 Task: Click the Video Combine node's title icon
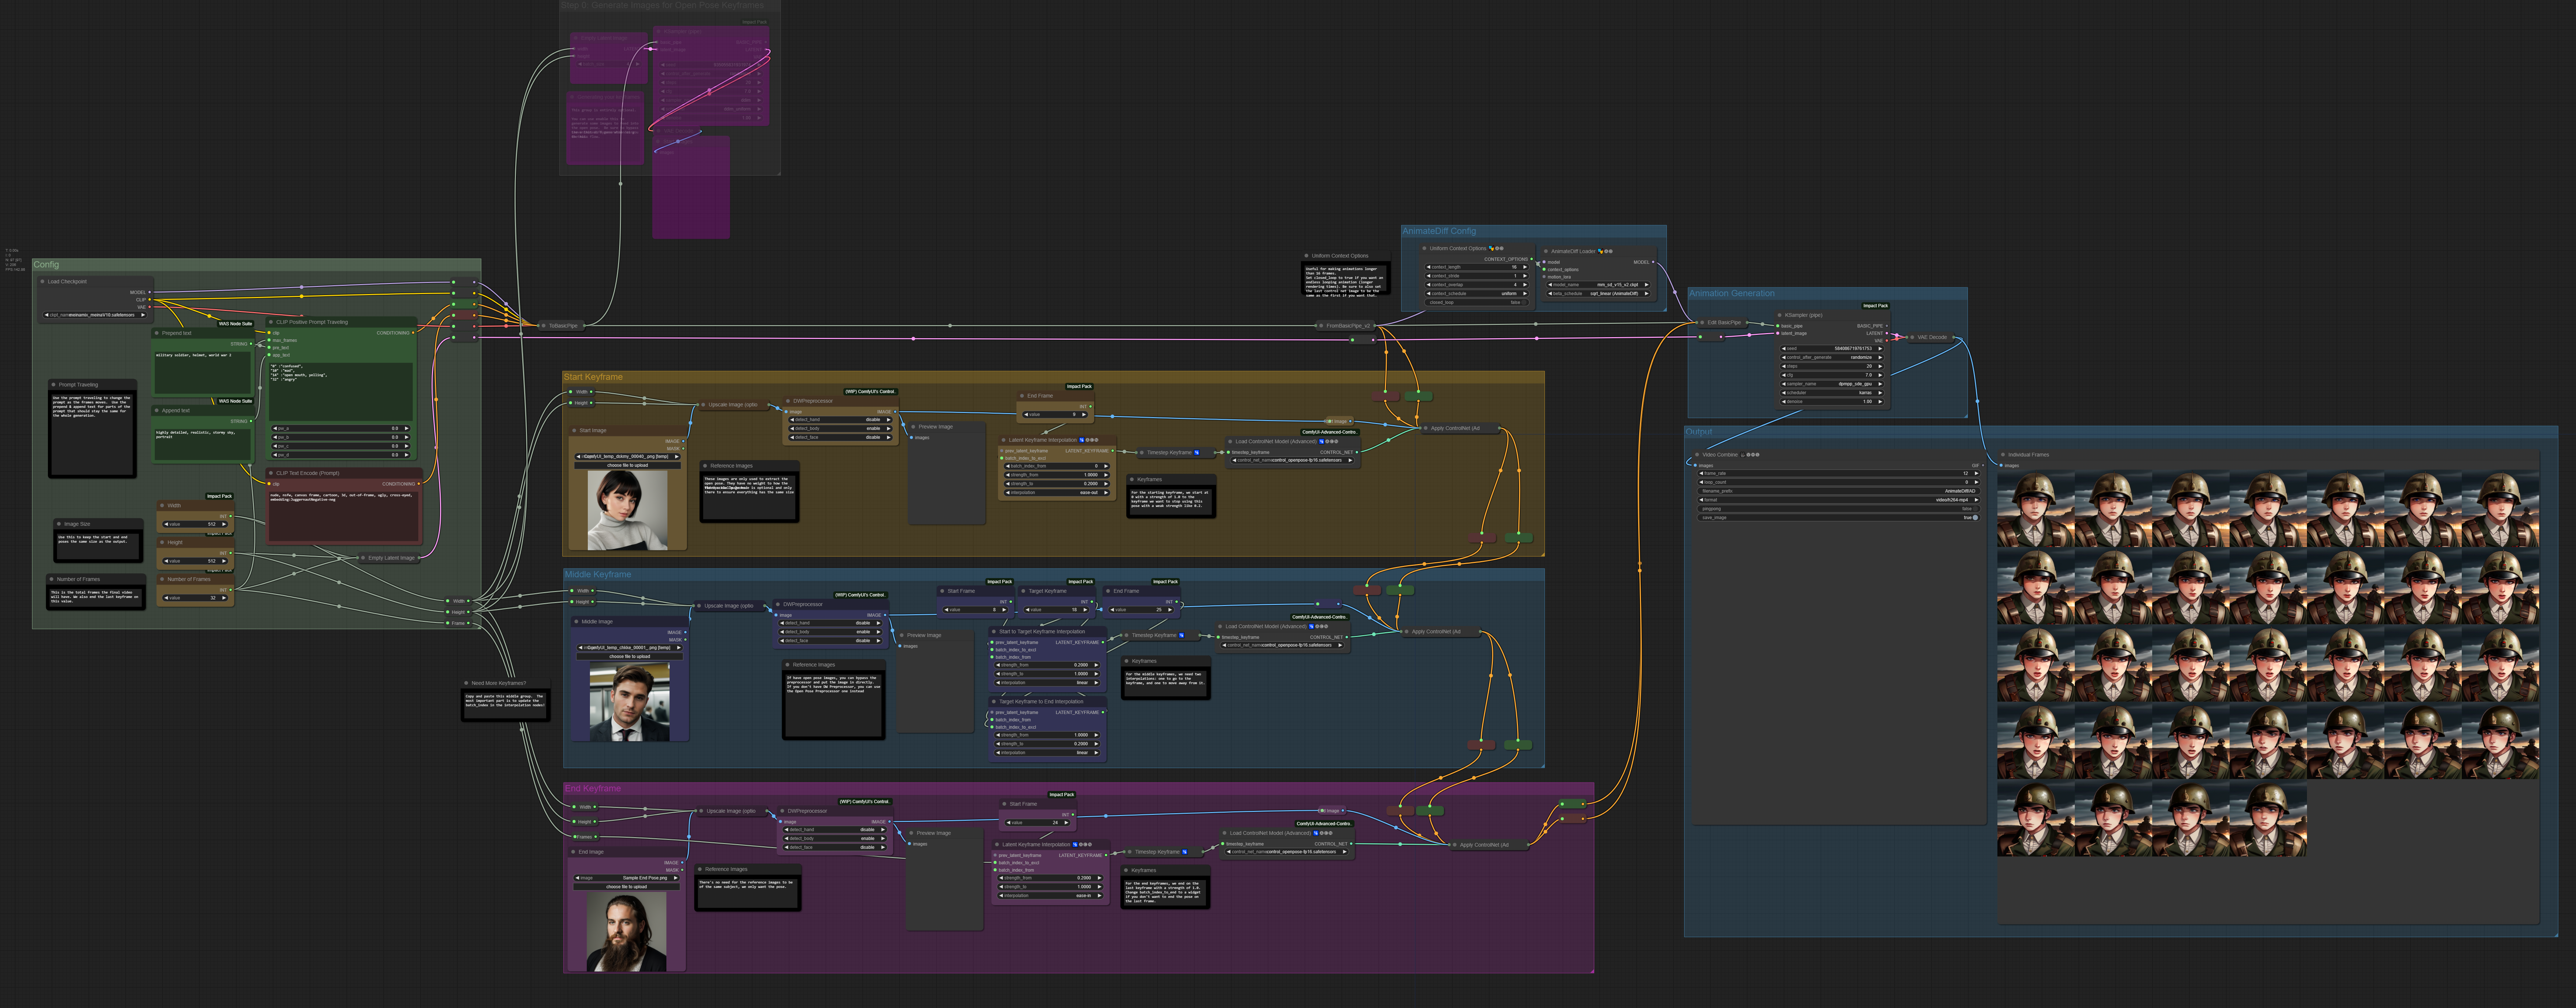click(x=1744, y=455)
